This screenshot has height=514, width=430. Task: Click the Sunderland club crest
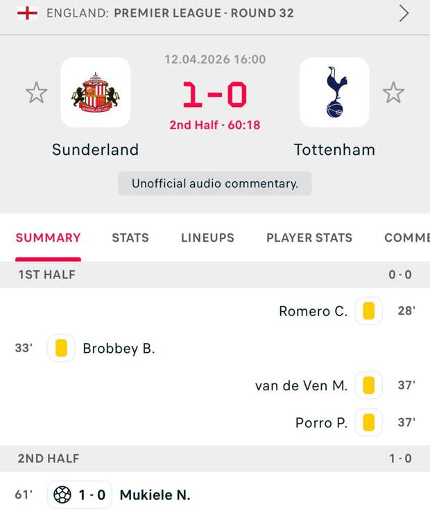pyautogui.click(x=95, y=92)
